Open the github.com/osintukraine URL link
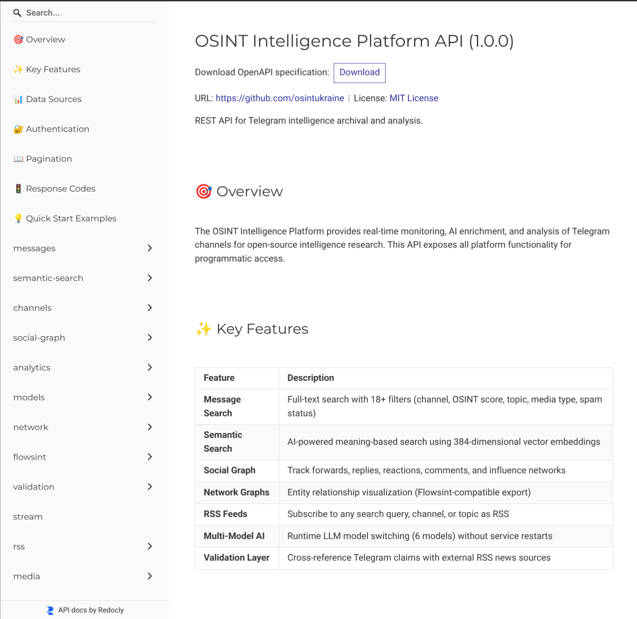This screenshot has width=637, height=619. click(279, 98)
